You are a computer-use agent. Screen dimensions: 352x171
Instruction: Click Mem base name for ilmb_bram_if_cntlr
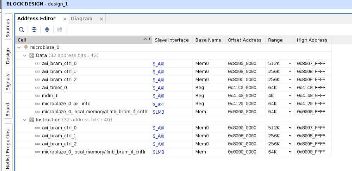[x=201, y=152]
